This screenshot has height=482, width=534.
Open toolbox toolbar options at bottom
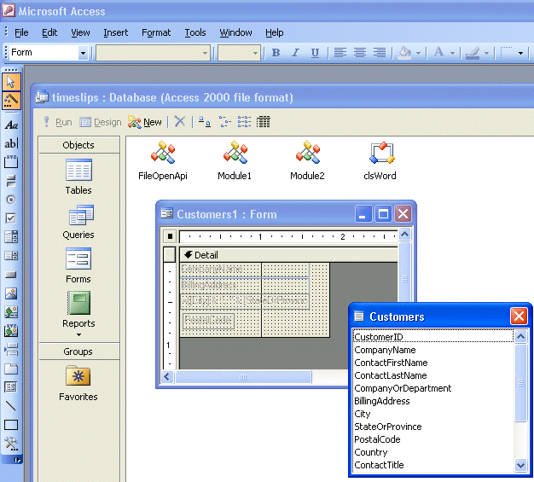click(17, 460)
